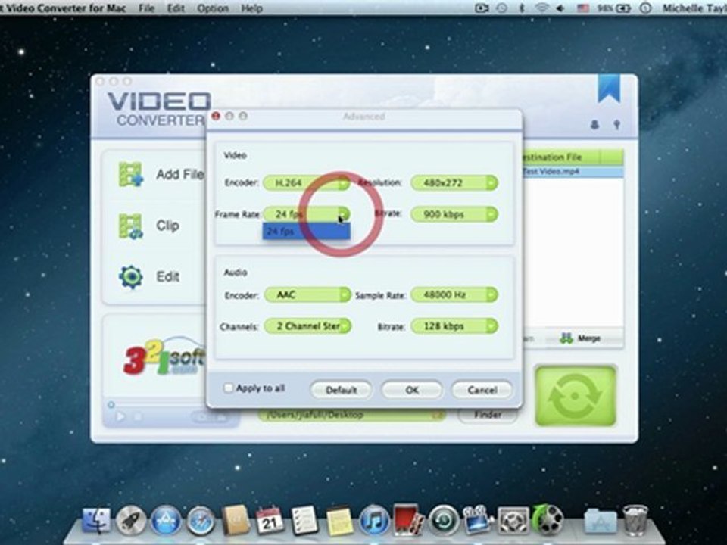The height and width of the screenshot is (545, 727).
Task: Click the preview progress slider handle
Action: [111, 404]
